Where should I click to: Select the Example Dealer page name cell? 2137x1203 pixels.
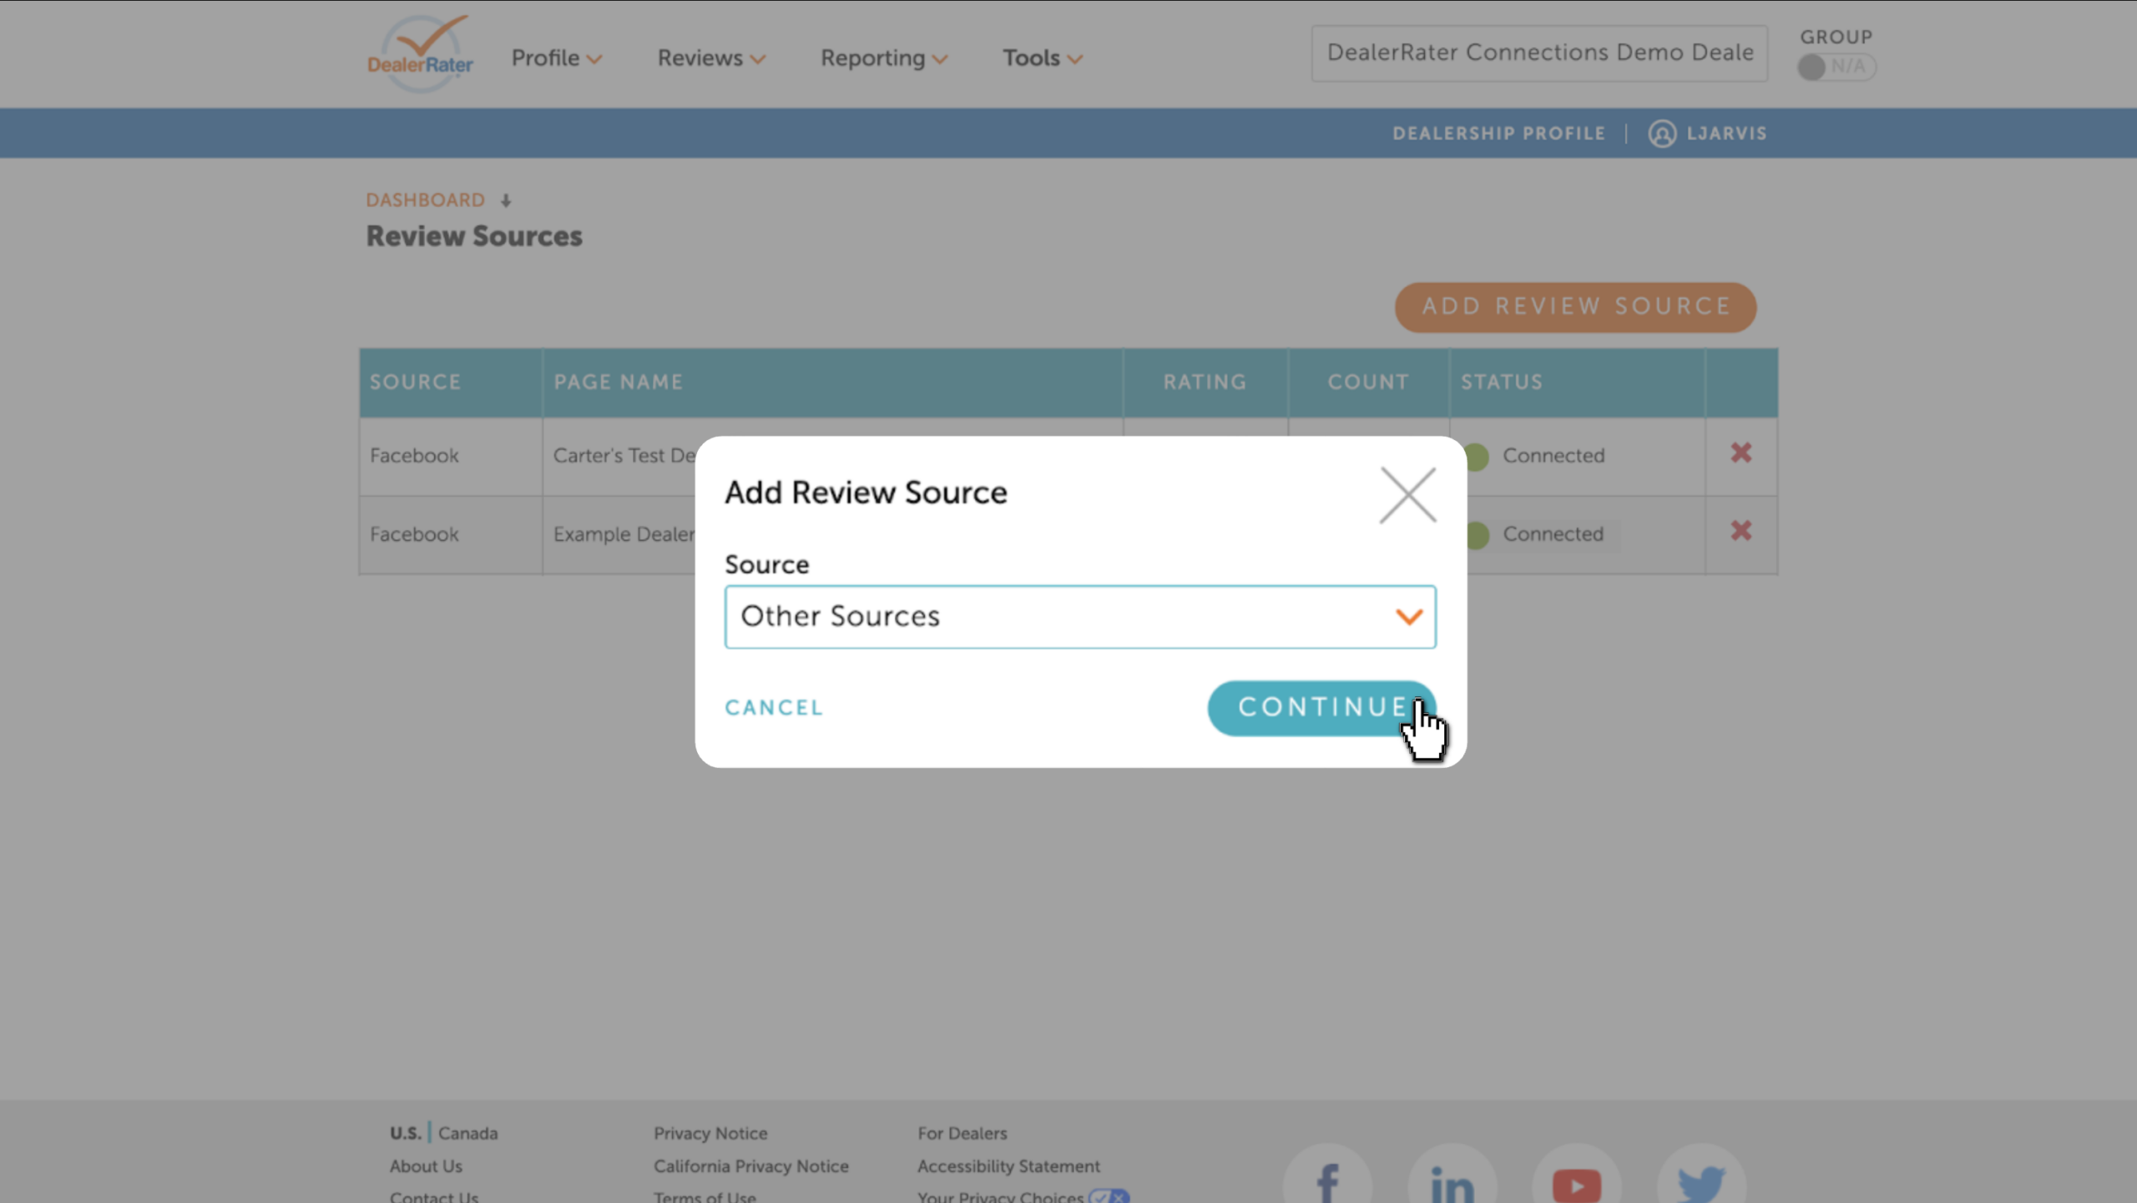pyautogui.click(x=619, y=535)
